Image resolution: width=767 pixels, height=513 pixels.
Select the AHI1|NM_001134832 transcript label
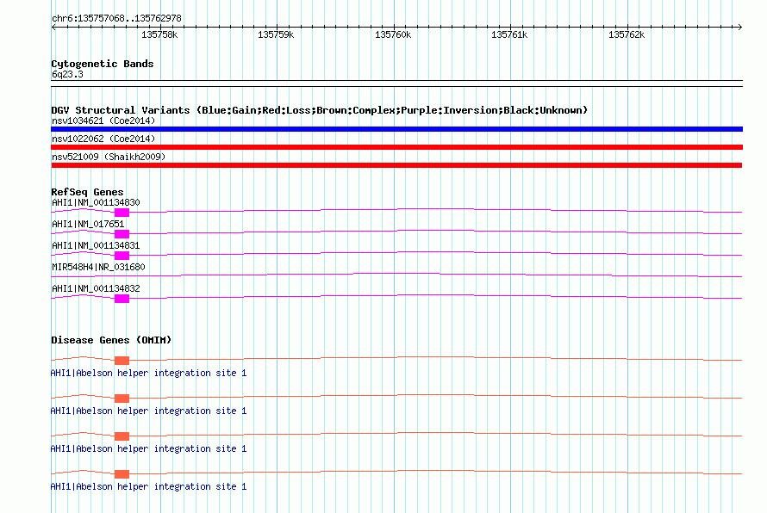(96, 288)
